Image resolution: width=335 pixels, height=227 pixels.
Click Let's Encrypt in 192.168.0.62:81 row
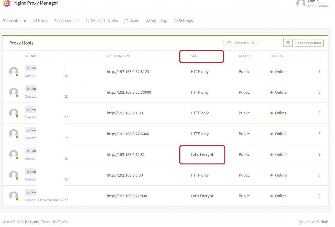pos(202,155)
